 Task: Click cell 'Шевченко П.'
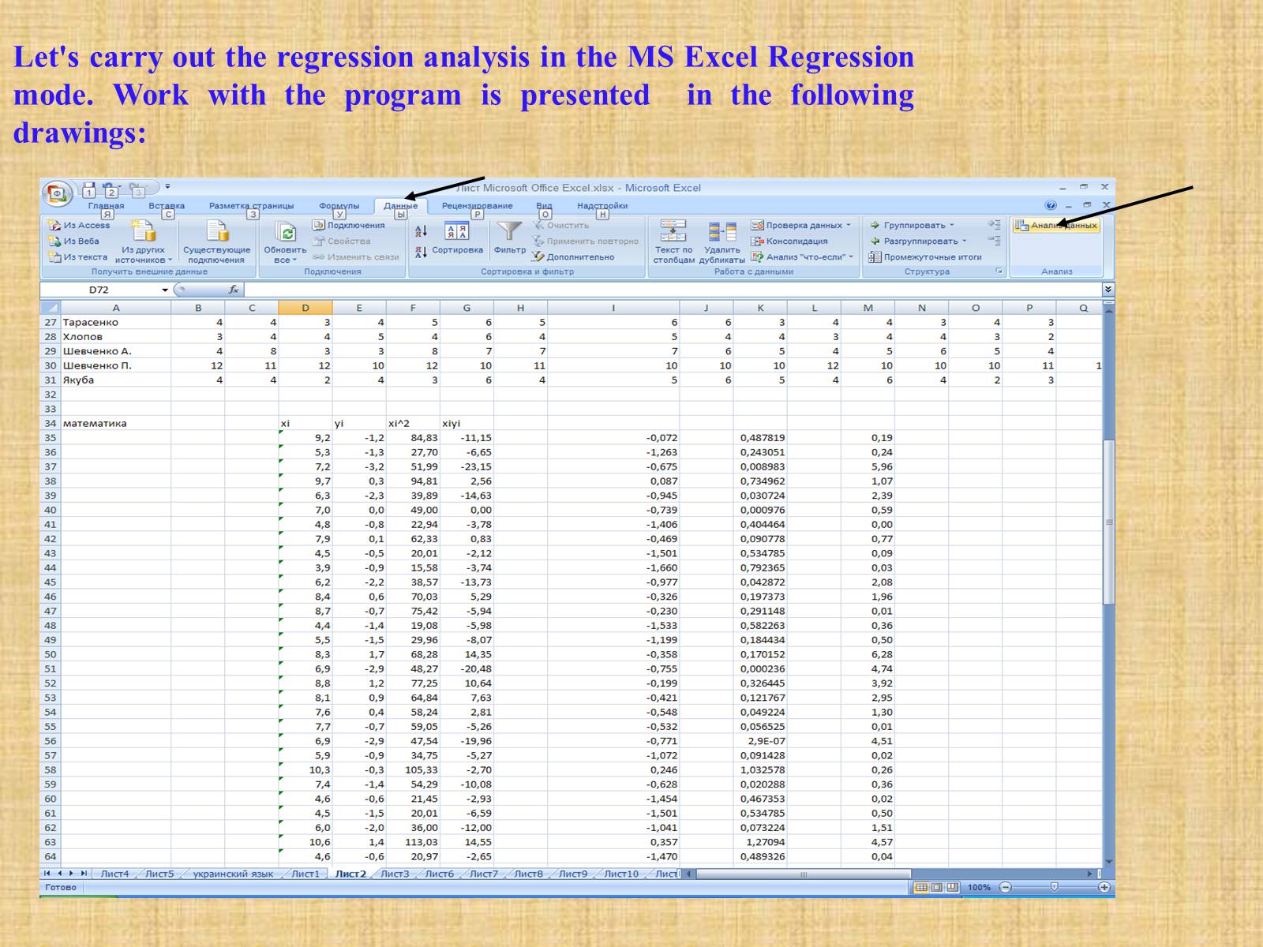tap(116, 365)
